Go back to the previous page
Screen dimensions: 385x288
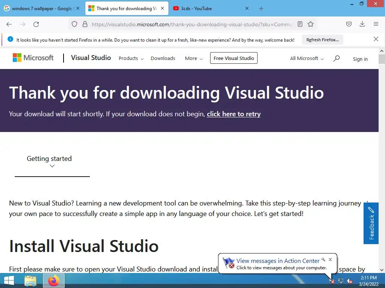coord(9,24)
